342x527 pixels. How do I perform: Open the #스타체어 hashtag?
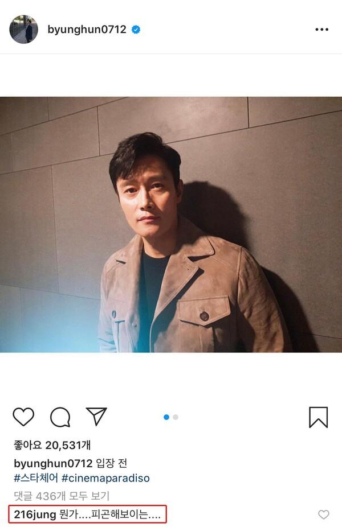[x=36, y=478]
